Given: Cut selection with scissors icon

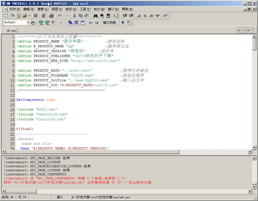Looking at the screenshot, I should [x=74, y=16].
